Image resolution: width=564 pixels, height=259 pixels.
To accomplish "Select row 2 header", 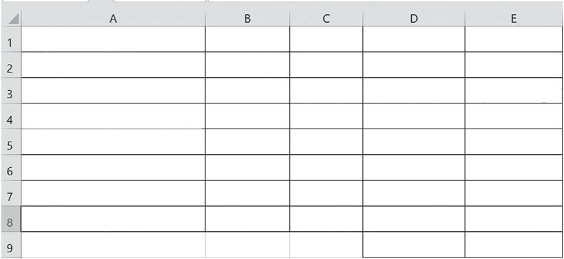I will coord(10,65).
